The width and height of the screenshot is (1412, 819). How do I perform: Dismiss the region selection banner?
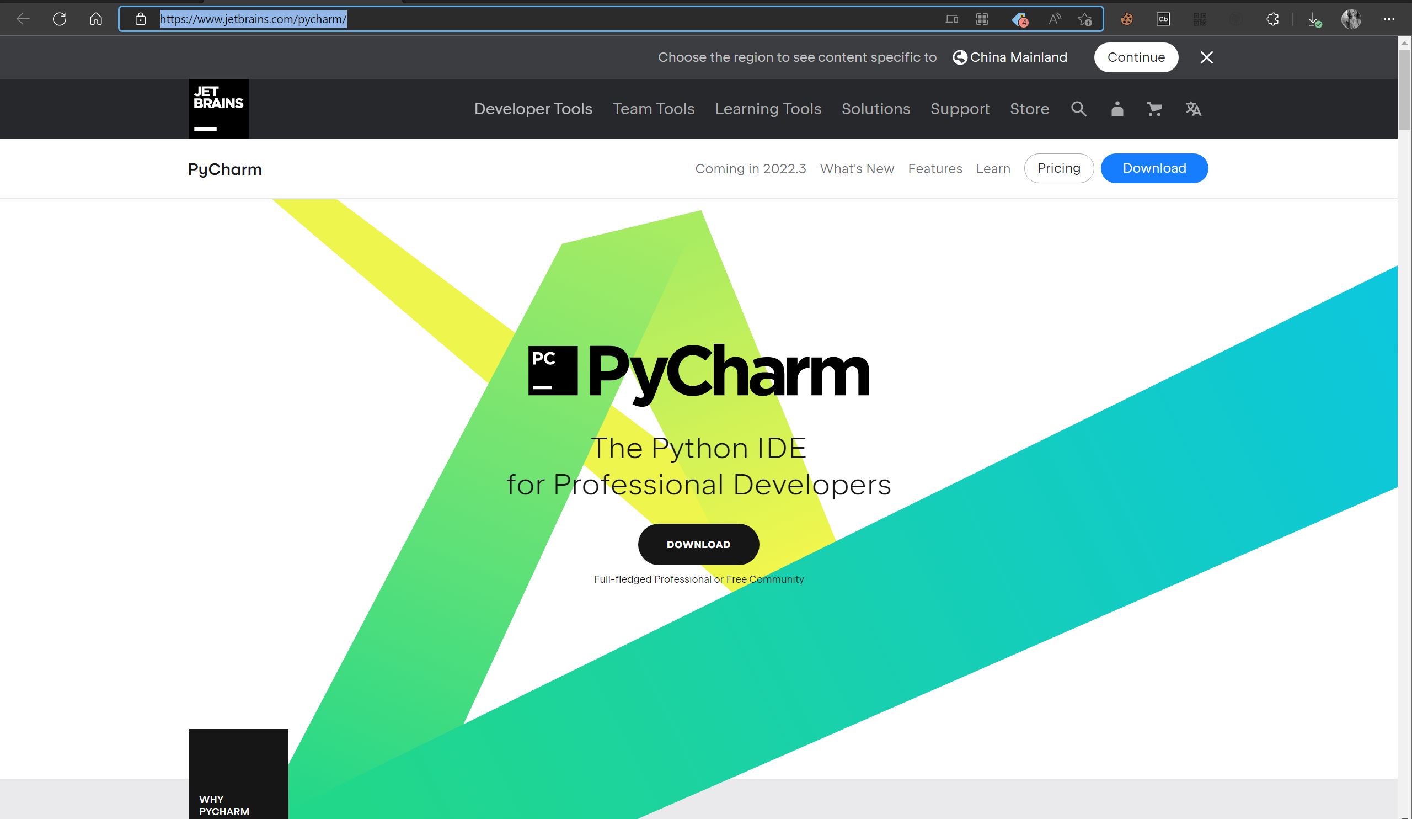[1205, 56]
